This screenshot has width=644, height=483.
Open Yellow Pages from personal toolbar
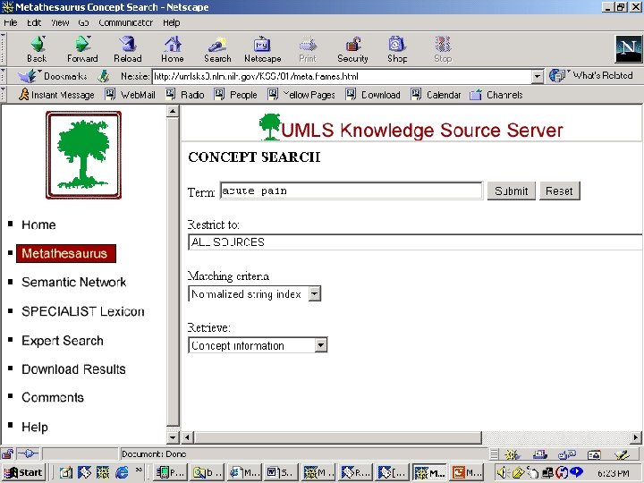click(x=301, y=95)
